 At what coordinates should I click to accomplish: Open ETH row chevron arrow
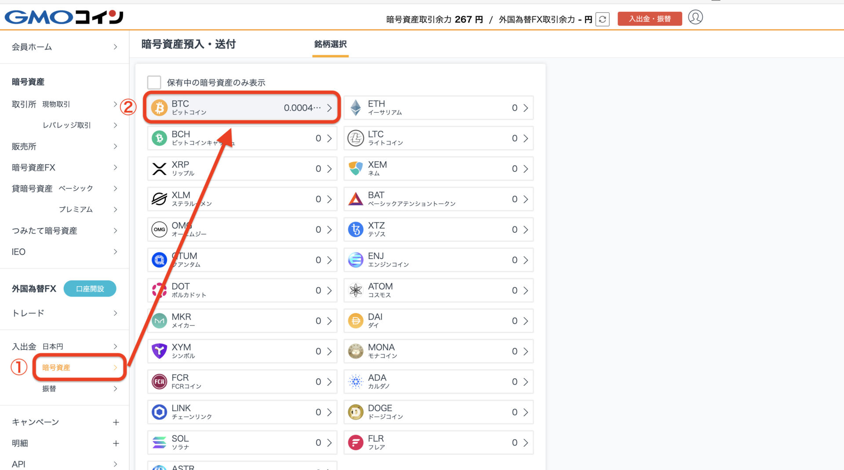click(x=526, y=108)
